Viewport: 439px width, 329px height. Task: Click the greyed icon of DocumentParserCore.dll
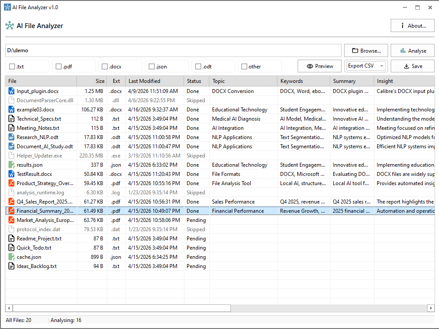pos(11,100)
